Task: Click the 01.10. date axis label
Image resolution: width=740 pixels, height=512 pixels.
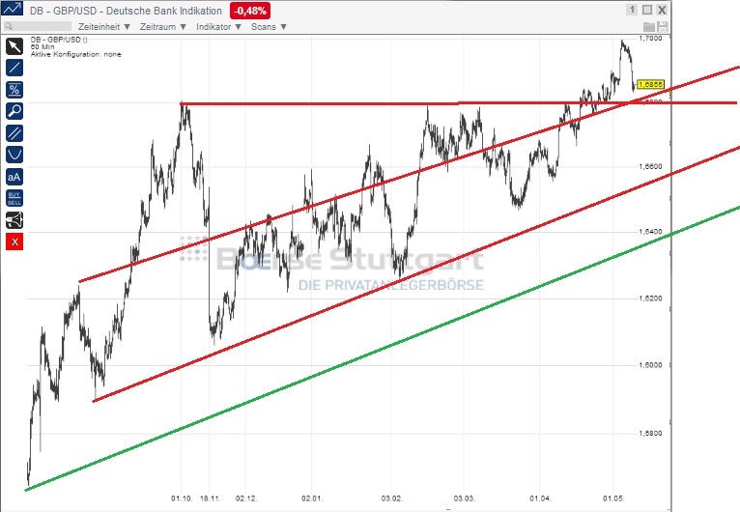Action: [x=182, y=498]
